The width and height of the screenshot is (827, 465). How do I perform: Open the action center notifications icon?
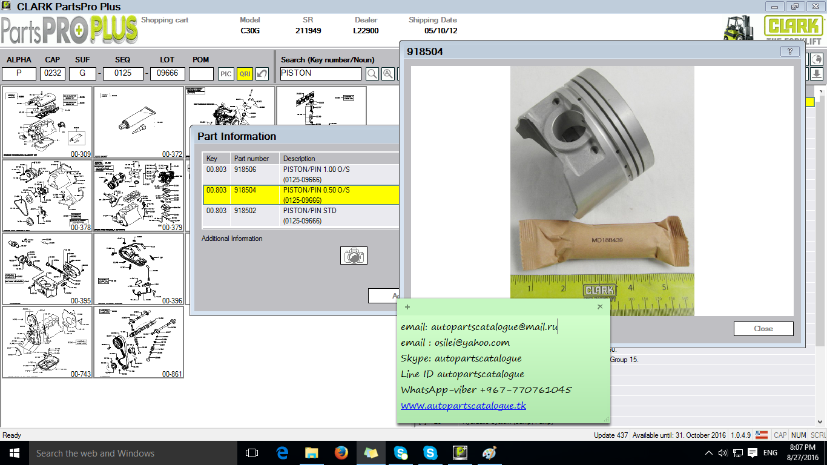point(753,453)
